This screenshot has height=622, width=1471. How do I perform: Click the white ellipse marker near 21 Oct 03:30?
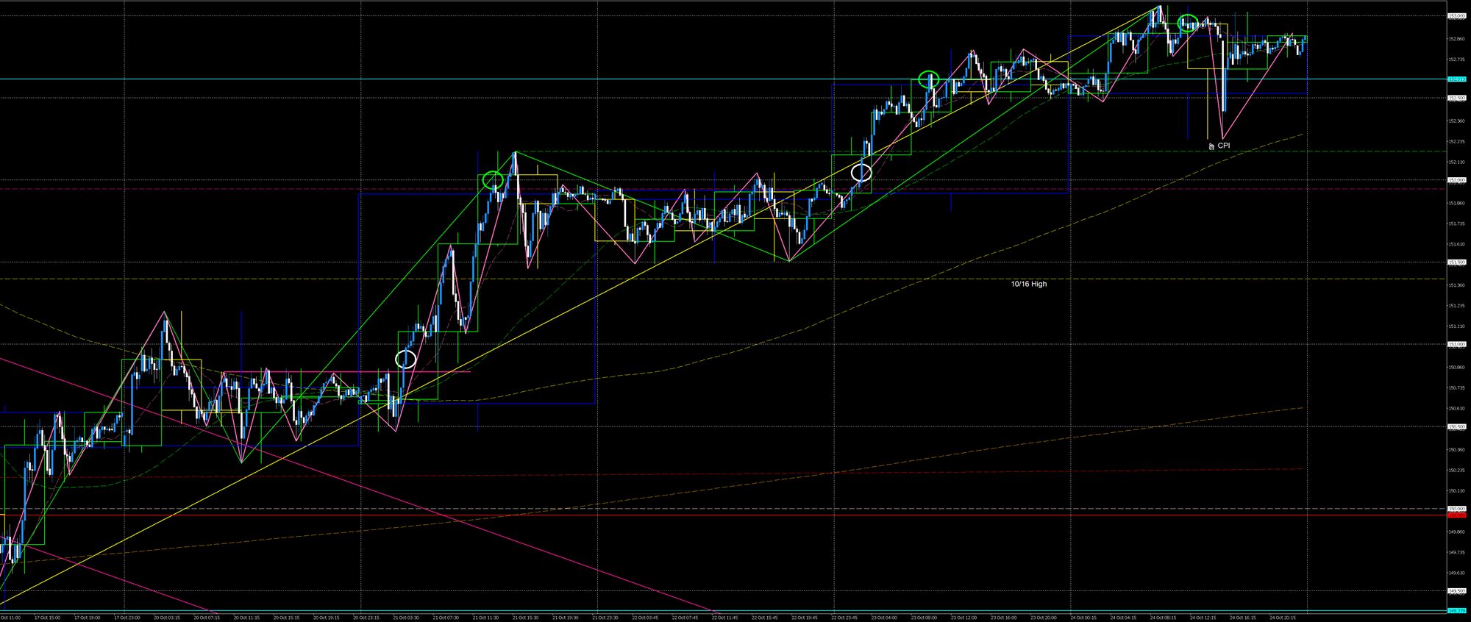[x=406, y=359]
